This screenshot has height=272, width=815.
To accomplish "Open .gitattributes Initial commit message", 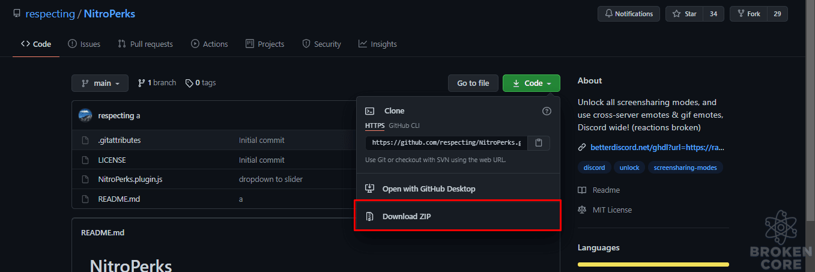I will [262, 140].
